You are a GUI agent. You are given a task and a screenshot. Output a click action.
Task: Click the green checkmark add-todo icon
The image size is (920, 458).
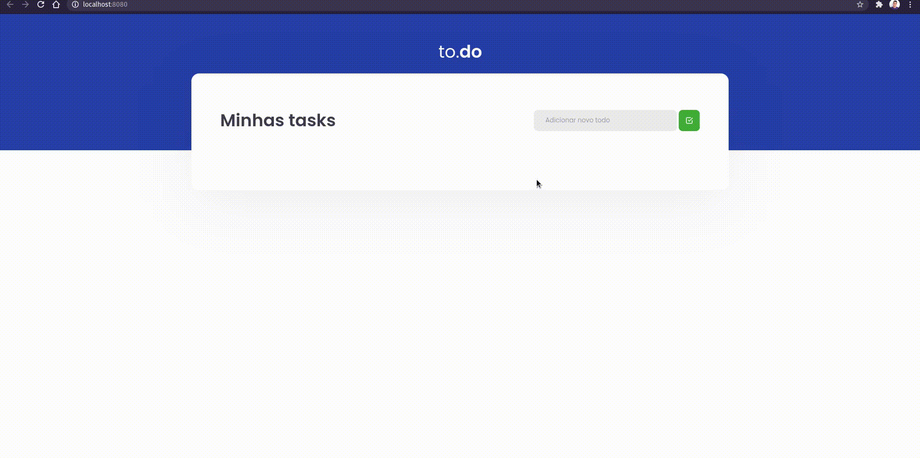689,120
